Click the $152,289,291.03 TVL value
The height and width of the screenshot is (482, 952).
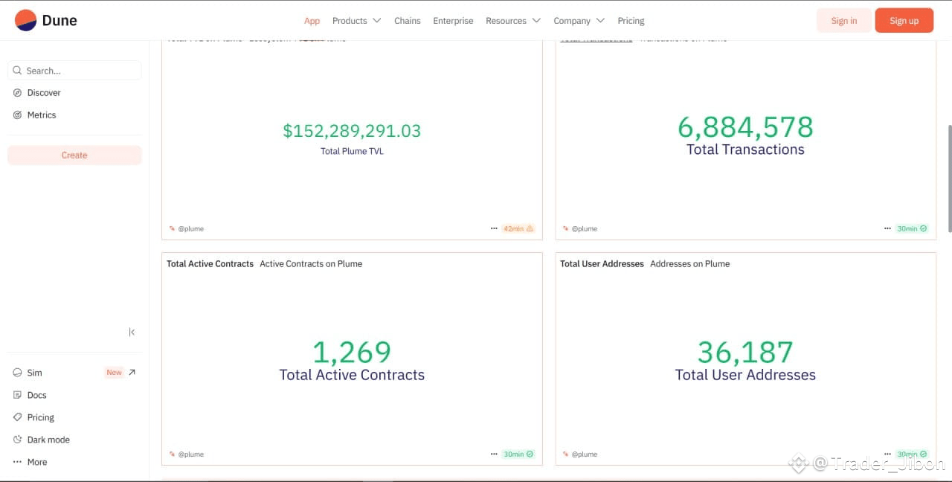click(352, 131)
